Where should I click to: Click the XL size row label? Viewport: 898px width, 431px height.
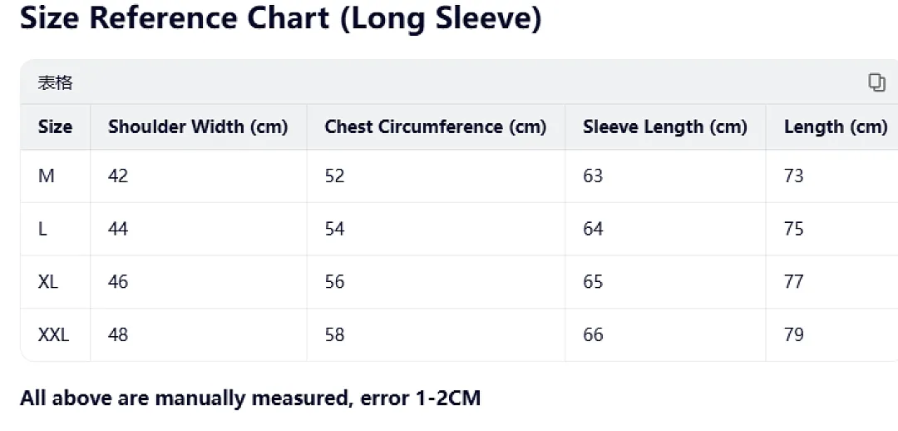point(48,282)
